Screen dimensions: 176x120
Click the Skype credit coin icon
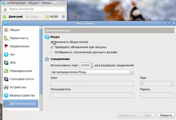[x=47, y=17]
